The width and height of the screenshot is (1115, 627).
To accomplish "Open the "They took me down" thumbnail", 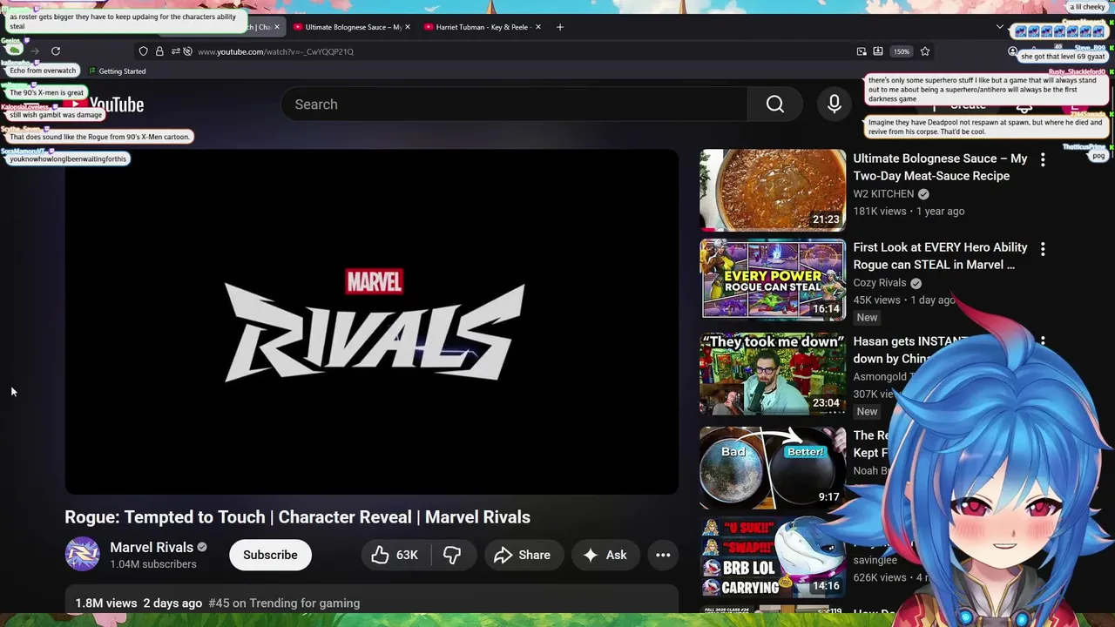I will tap(773, 374).
